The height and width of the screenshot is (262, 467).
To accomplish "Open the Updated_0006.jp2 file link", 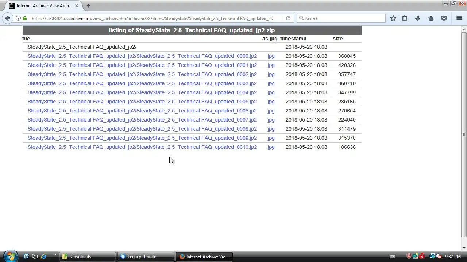I will click(142, 111).
